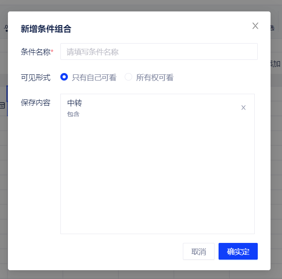Click the 所有权可看 label text
The height and width of the screenshot is (279, 282).
coord(155,77)
